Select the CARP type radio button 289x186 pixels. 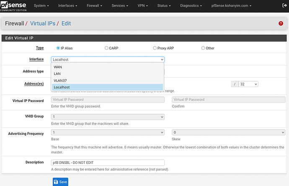pyautogui.click(x=106, y=48)
